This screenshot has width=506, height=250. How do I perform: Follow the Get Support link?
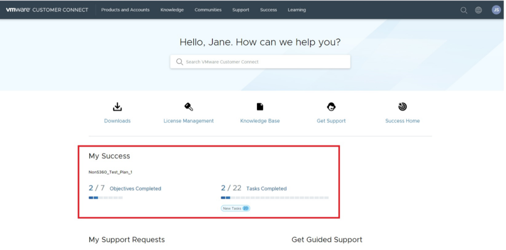331,121
